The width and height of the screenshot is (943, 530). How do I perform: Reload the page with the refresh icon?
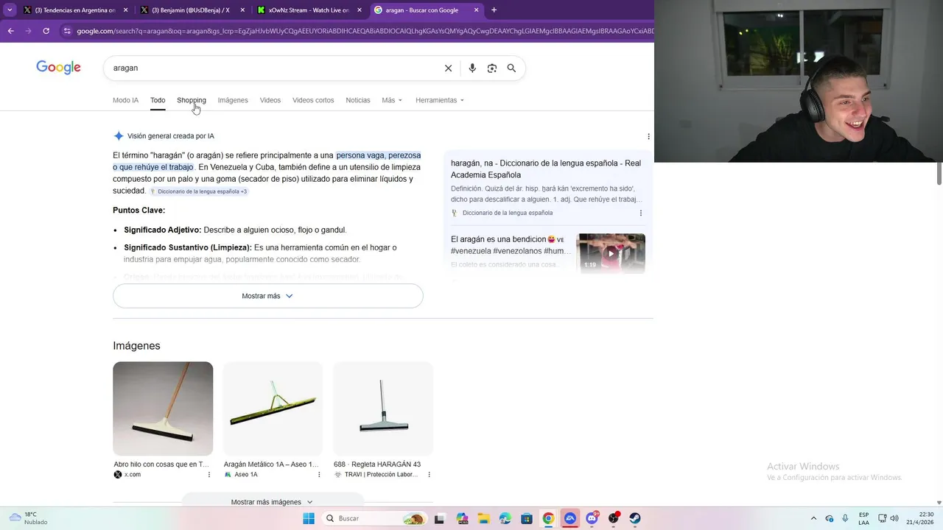pos(46,31)
